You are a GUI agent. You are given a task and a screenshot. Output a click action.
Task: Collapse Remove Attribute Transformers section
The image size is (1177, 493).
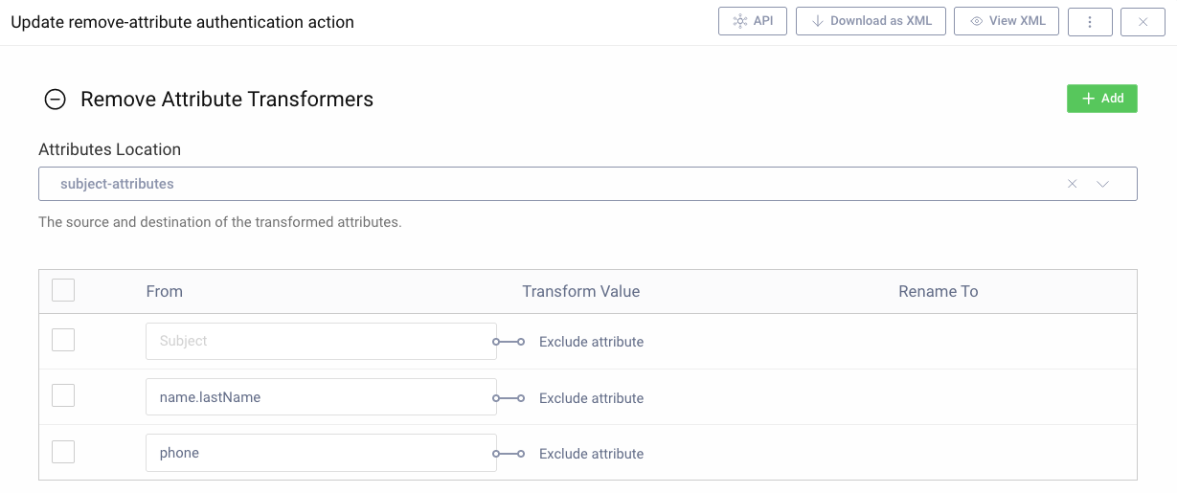tap(56, 100)
